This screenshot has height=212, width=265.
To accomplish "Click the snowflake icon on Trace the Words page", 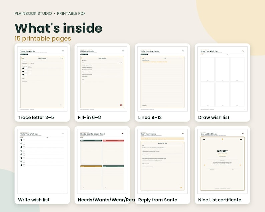I will coord(63,51).
